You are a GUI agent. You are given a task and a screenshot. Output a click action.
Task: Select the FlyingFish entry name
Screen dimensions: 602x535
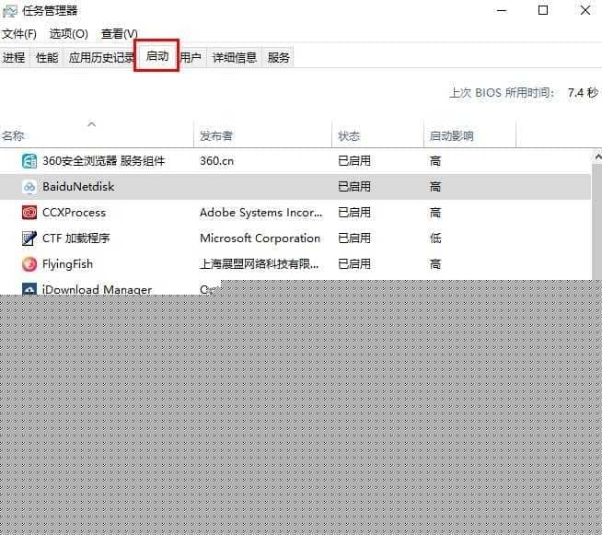pyautogui.click(x=67, y=264)
